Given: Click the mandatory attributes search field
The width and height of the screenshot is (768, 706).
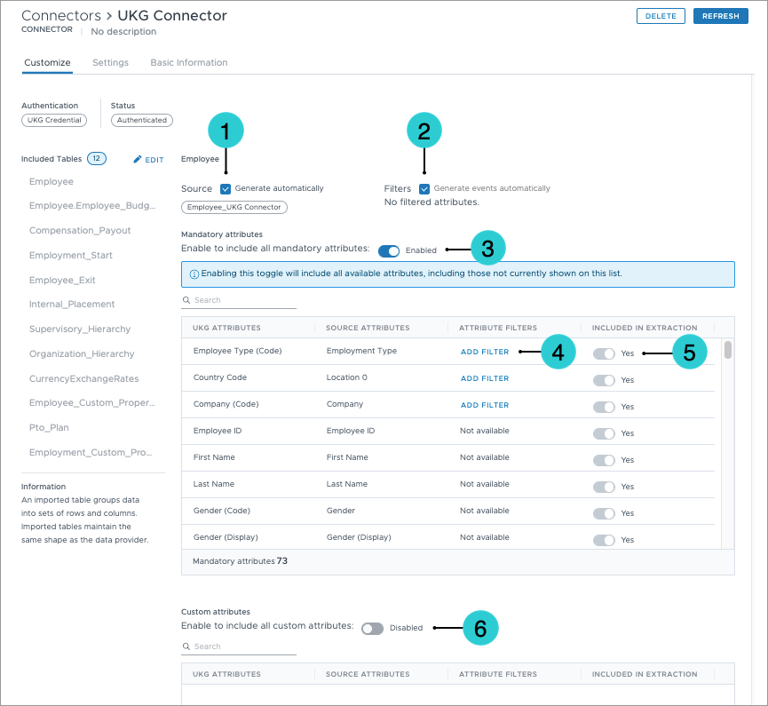Looking at the screenshot, I should point(239,300).
